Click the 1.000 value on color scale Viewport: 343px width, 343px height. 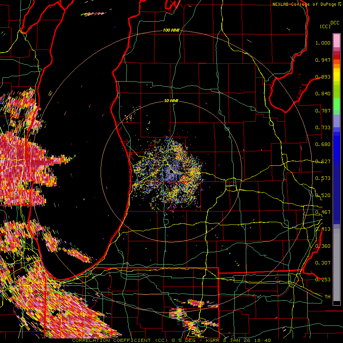[323, 43]
